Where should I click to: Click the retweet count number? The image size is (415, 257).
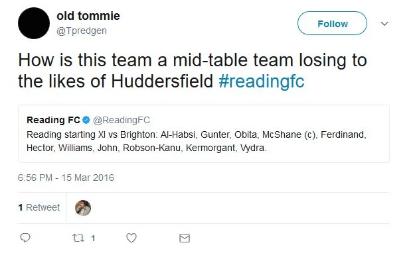point(93,238)
